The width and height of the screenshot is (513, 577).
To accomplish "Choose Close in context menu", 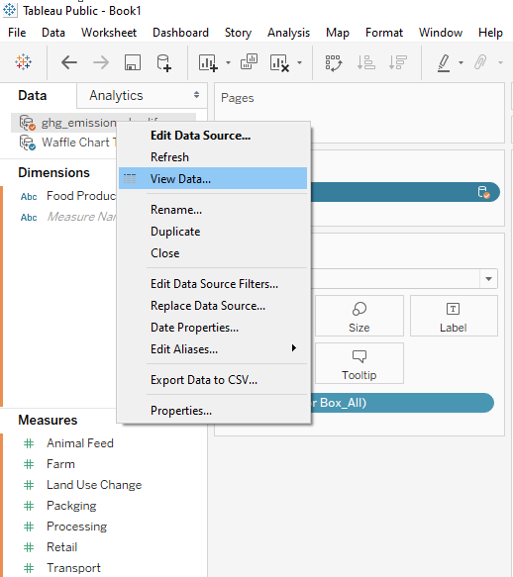I will [213, 253].
